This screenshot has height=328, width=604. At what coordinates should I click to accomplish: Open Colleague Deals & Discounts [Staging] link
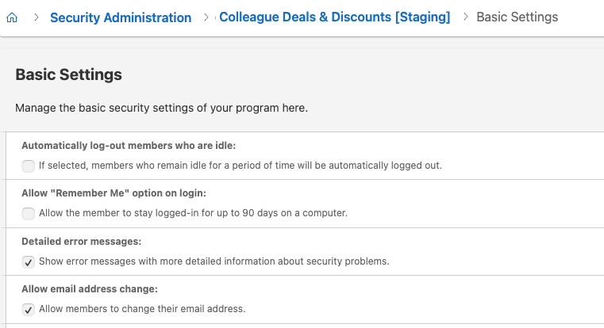tap(334, 17)
